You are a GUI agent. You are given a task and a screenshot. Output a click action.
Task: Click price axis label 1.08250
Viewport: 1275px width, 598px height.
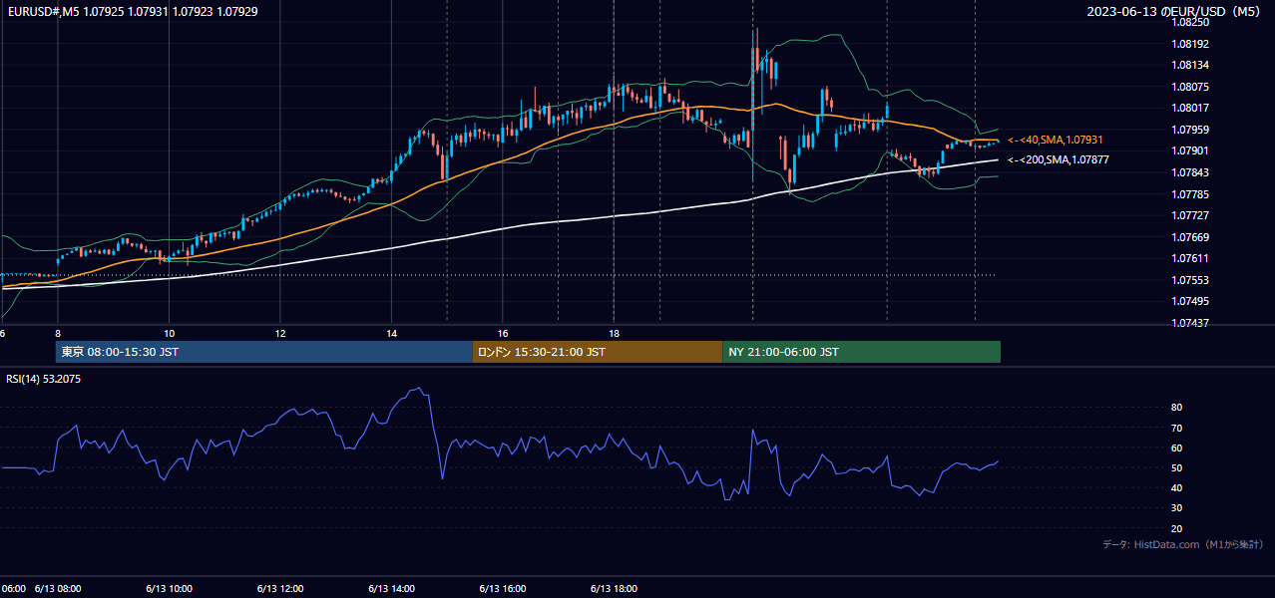[x=1190, y=22]
